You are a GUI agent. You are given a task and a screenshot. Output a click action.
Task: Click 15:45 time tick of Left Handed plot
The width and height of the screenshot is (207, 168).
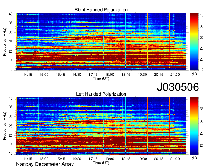pyautogui.click(x=60, y=159)
